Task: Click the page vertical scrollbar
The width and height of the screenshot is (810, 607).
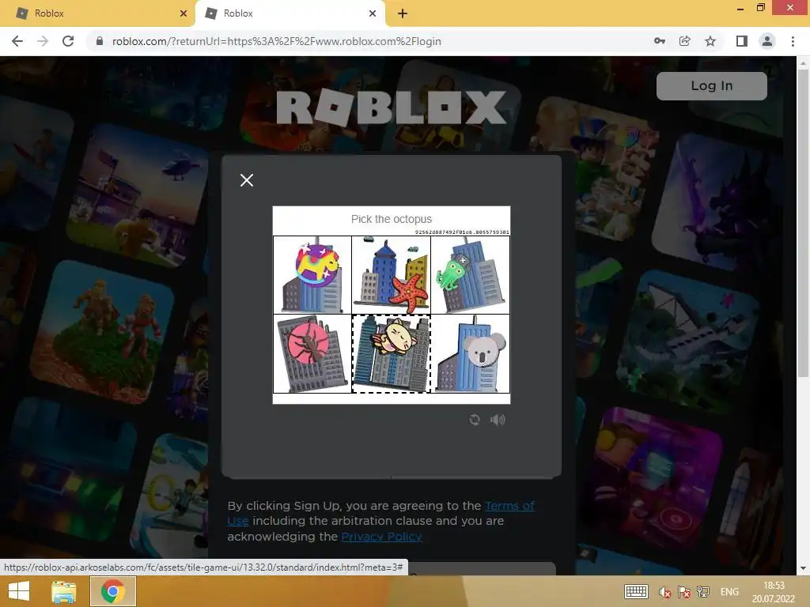Action: [802, 222]
